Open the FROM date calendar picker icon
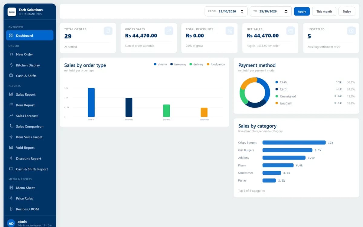This screenshot has height=227, width=363. coord(242,12)
